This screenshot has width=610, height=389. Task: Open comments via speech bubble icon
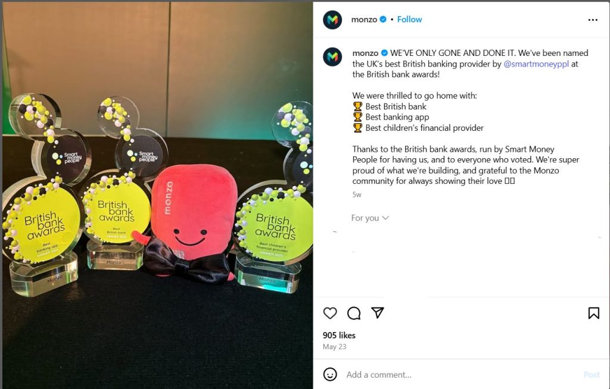coord(354,313)
